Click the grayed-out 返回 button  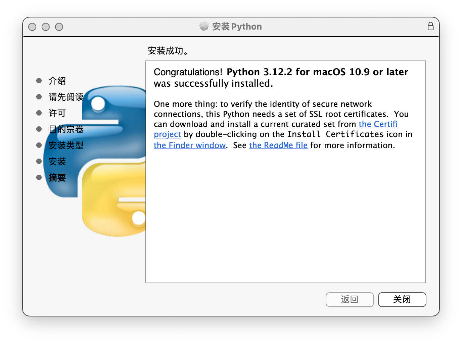pyautogui.click(x=350, y=299)
